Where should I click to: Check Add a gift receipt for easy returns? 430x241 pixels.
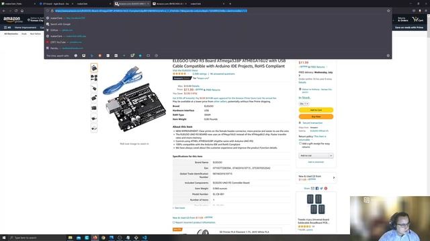click(x=300, y=143)
